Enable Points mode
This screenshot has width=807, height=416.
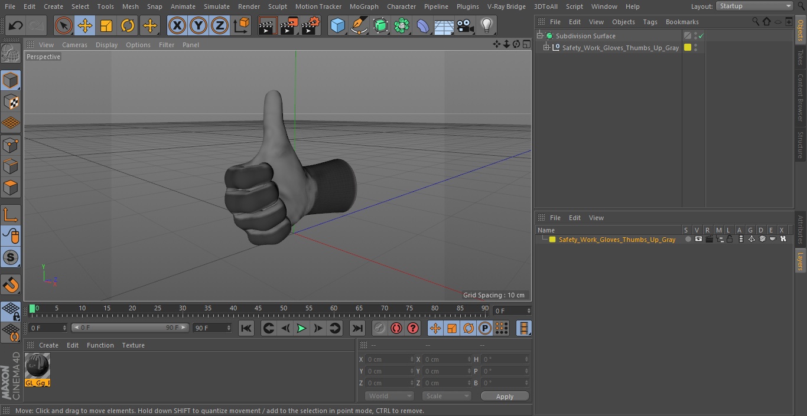[x=11, y=145]
